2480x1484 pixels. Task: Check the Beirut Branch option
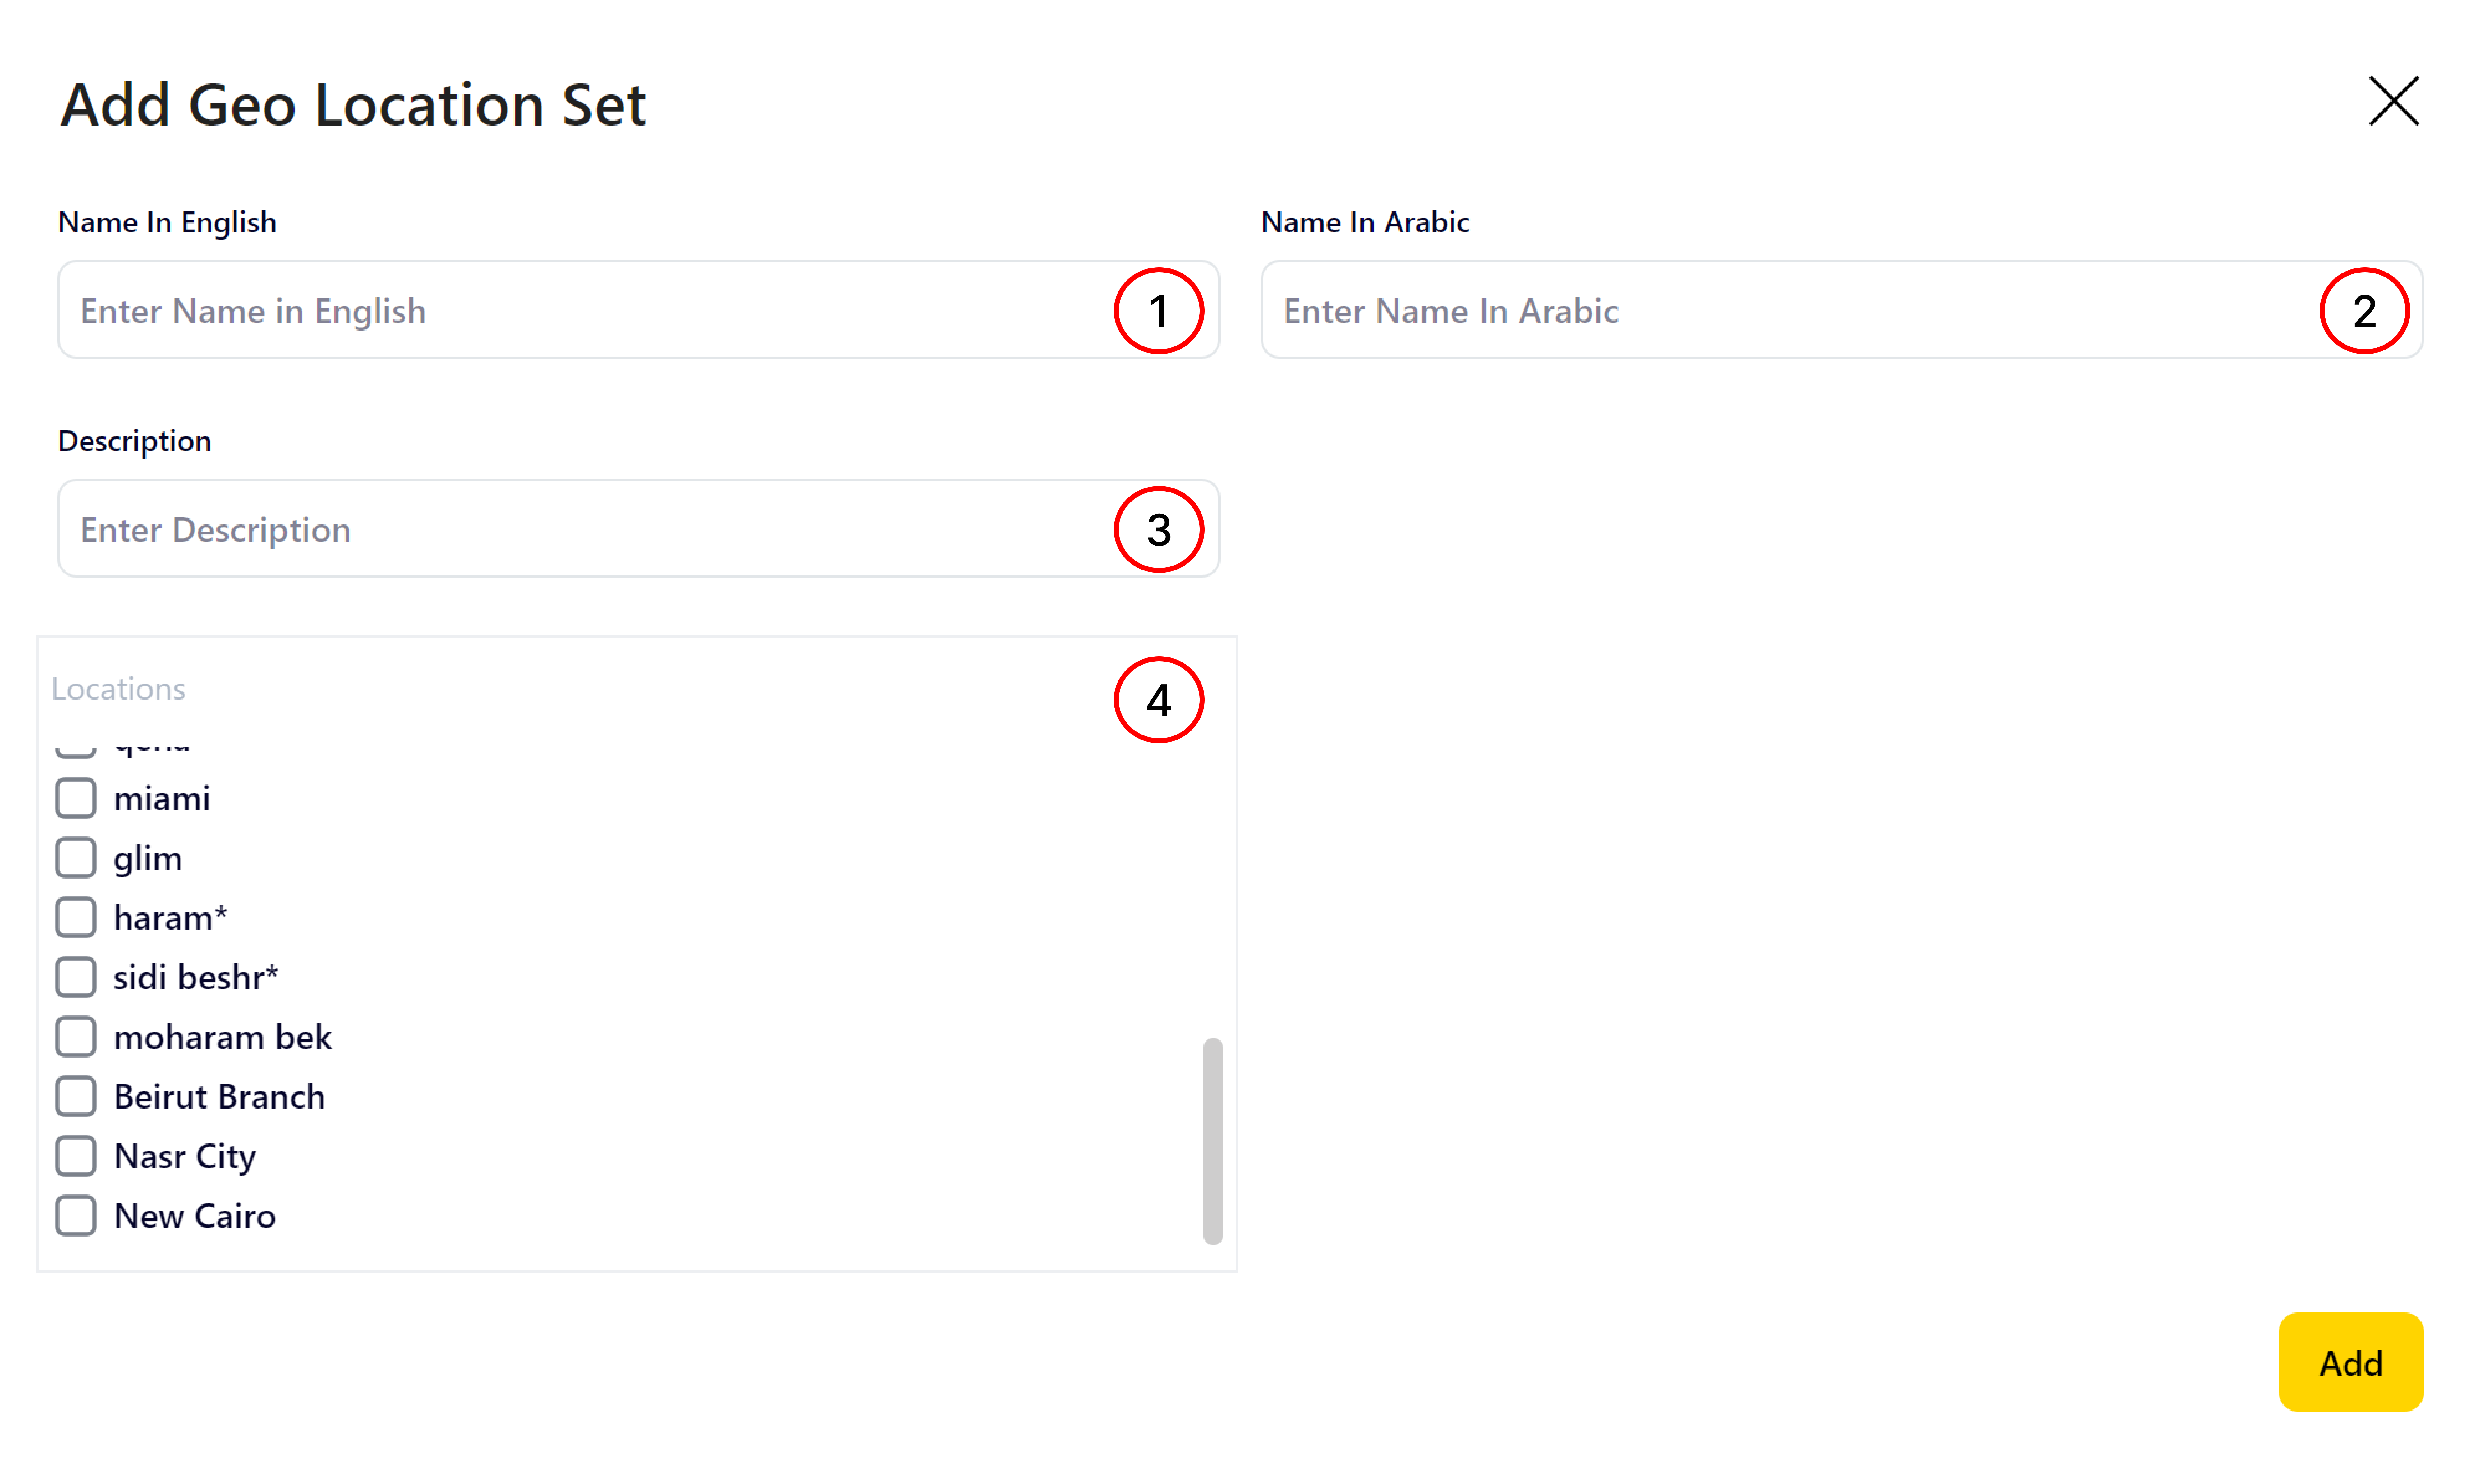76,1096
